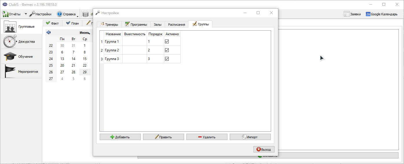This screenshot has height=164, width=404.
Task: Open Настройки wrench toolbar icon
Action: point(32,14)
